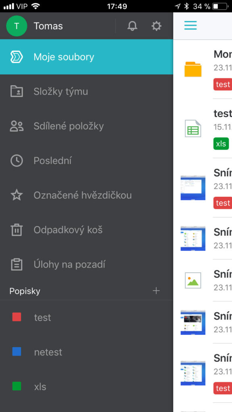The image size is (232, 412).
Task: Select the red test label swatch
Action: pyautogui.click(x=17, y=317)
